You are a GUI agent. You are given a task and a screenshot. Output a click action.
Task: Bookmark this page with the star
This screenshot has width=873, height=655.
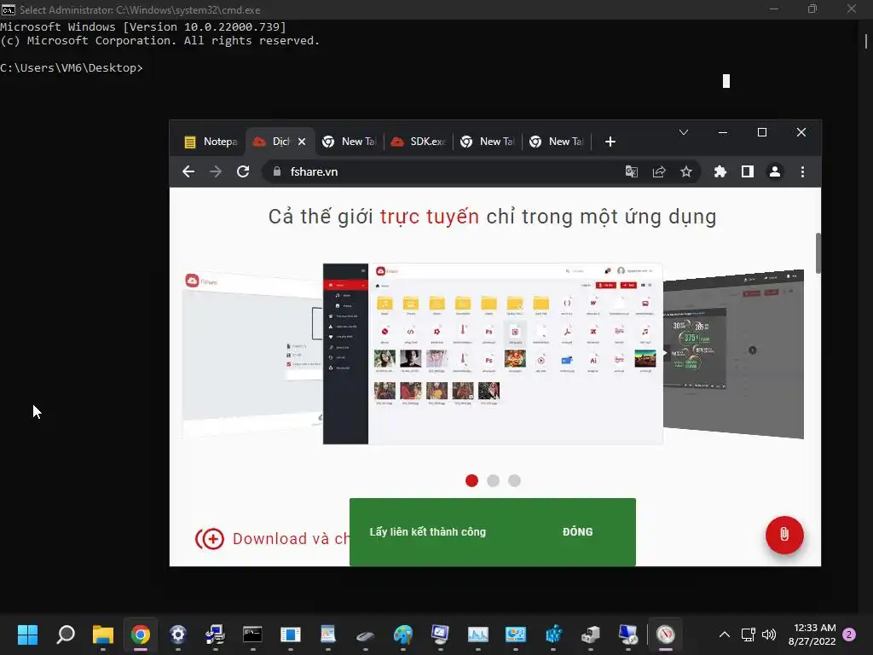[x=686, y=171]
